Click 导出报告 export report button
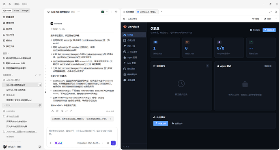Viewport: 280px width, 150px height. coord(255,30)
